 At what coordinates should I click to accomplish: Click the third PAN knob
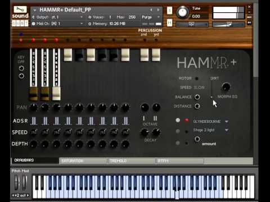56,107
